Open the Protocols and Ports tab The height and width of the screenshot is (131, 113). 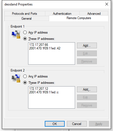[25, 14]
